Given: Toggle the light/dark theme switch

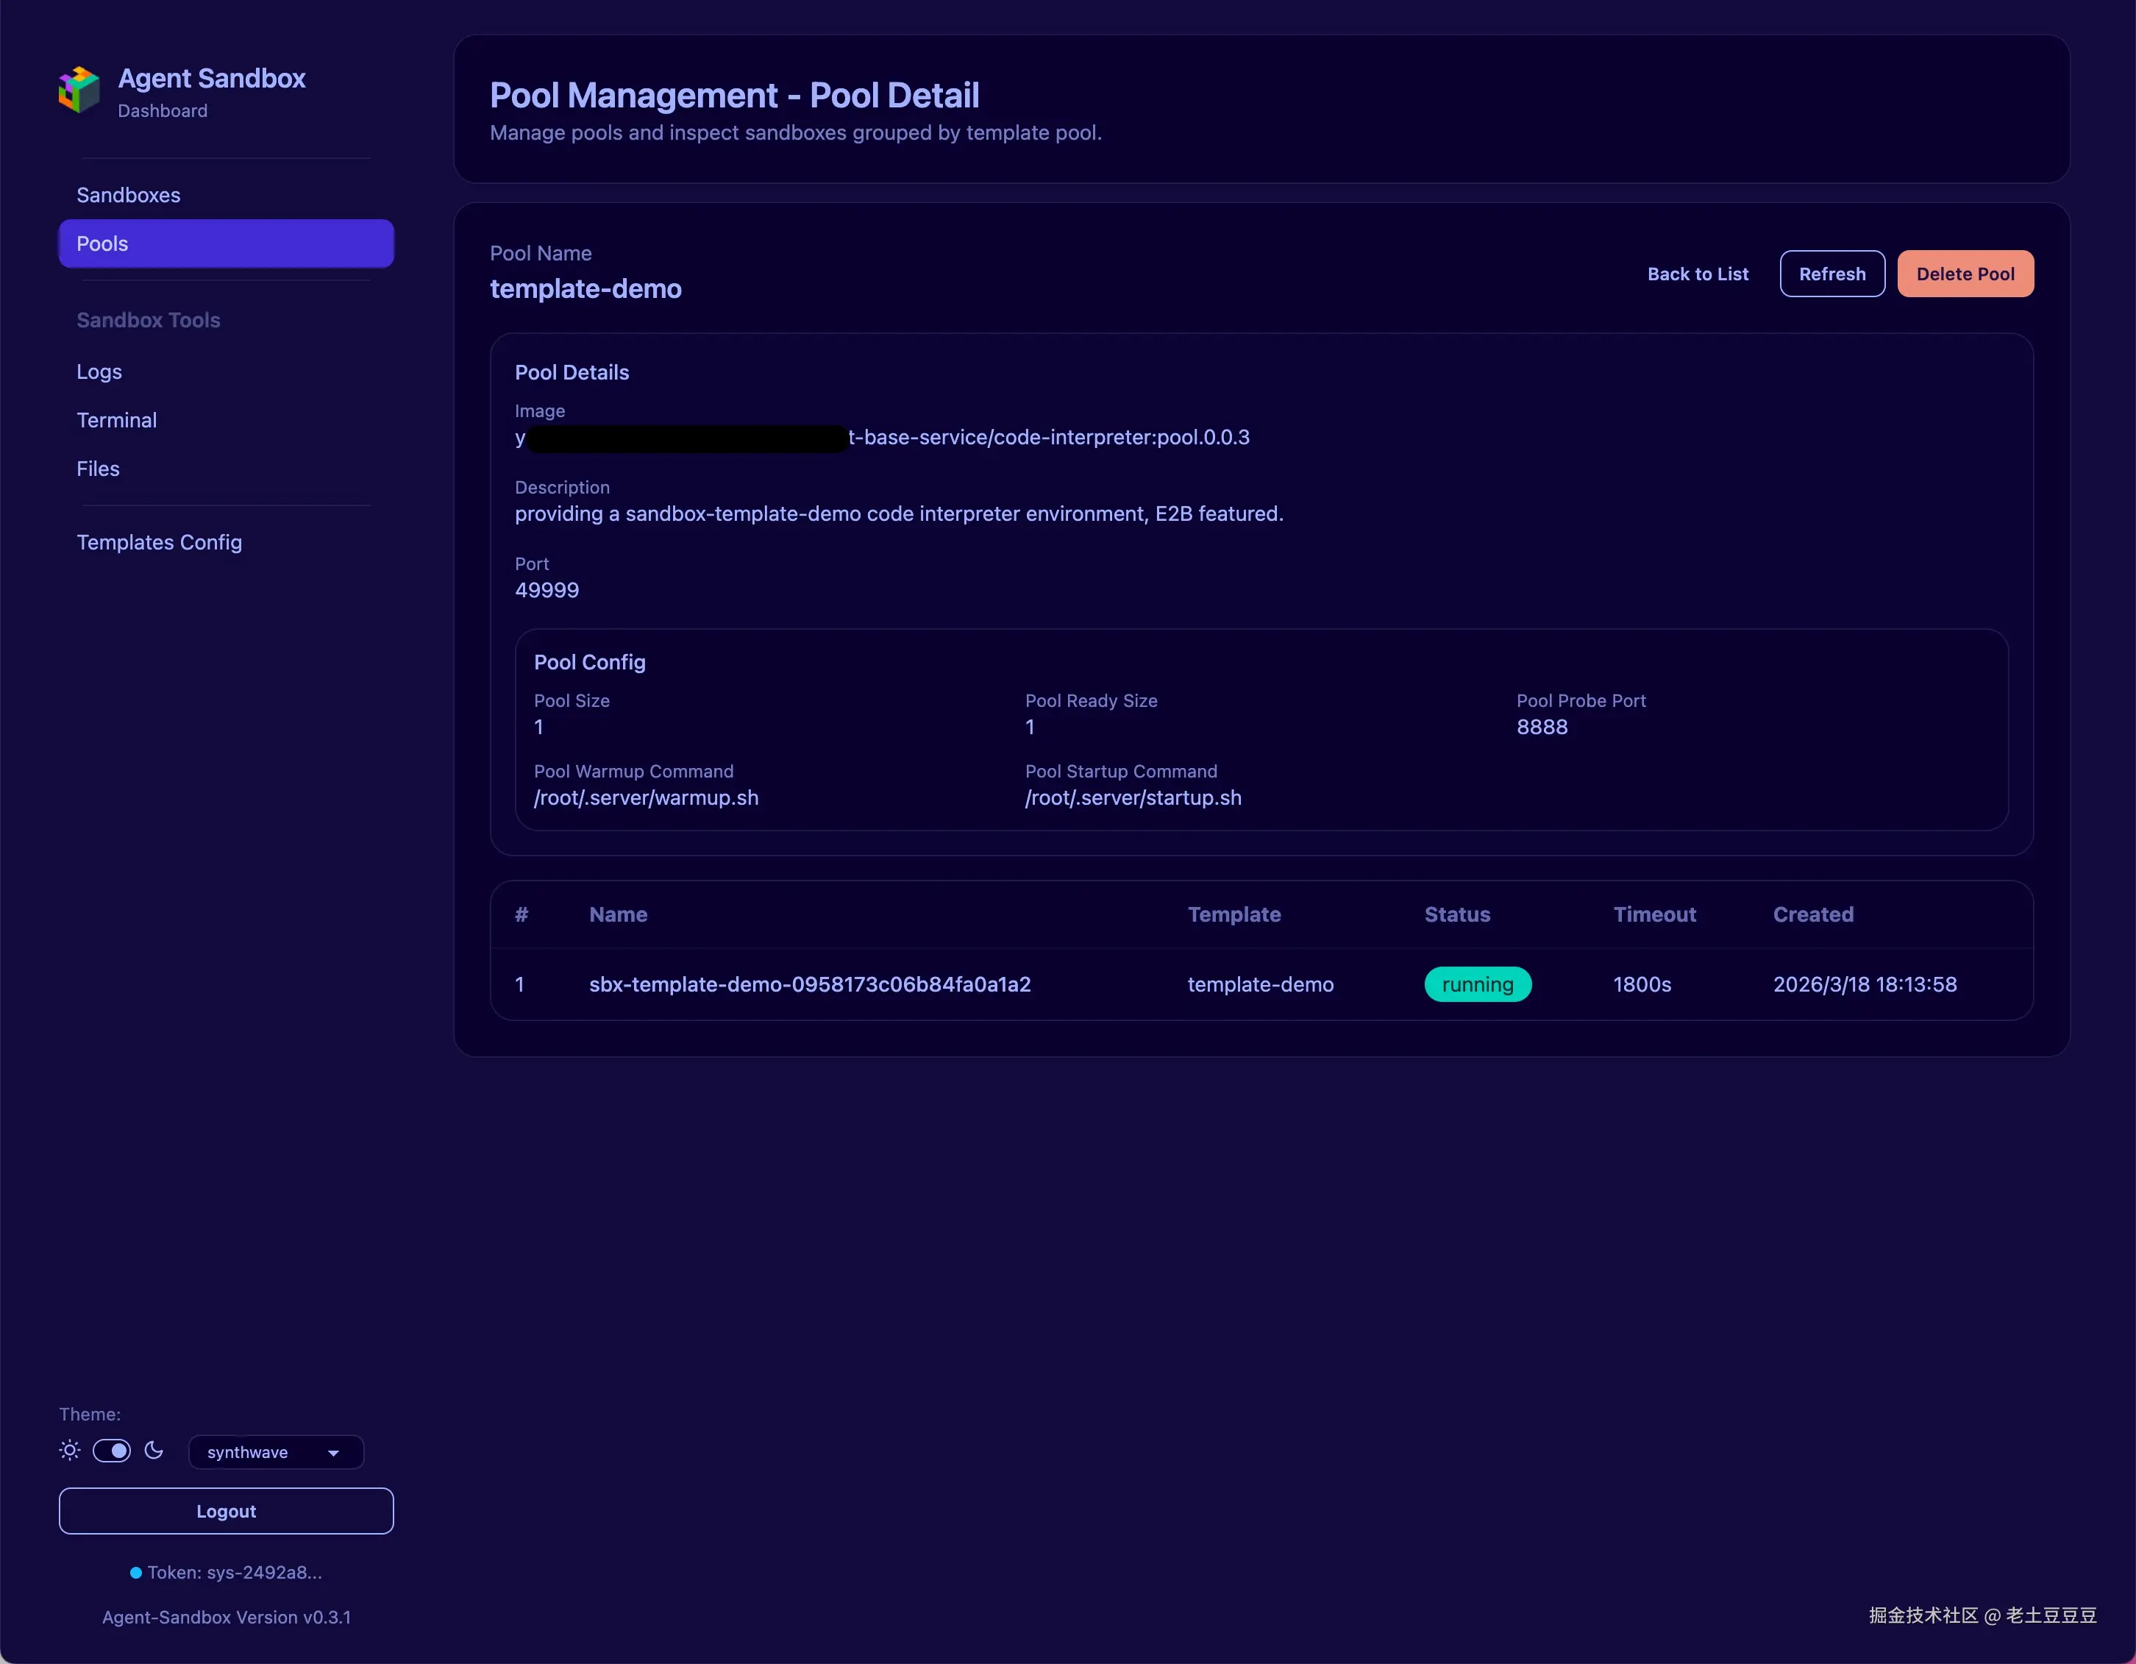Looking at the screenshot, I should point(112,1450).
